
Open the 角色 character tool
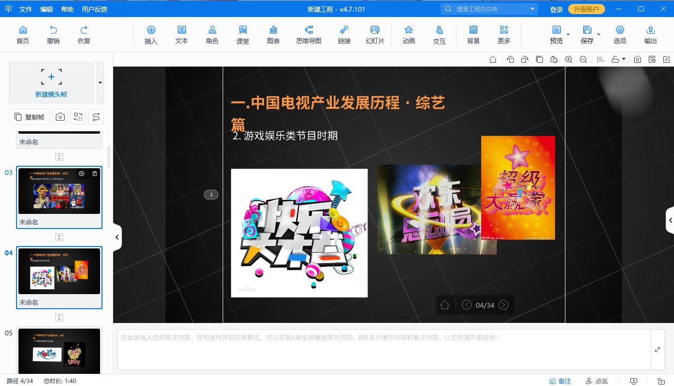[x=212, y=35]
